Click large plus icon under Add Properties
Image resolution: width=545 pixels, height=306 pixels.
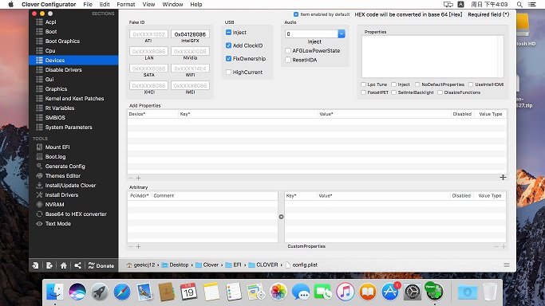click(503, 177)
